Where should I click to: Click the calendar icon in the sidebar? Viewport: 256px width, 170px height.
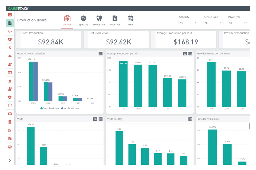click(10, 72)
